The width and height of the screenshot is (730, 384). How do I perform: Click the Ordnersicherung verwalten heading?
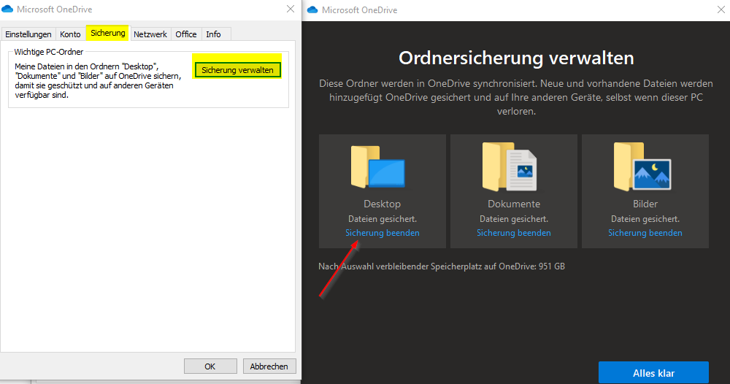pos(516,58)
